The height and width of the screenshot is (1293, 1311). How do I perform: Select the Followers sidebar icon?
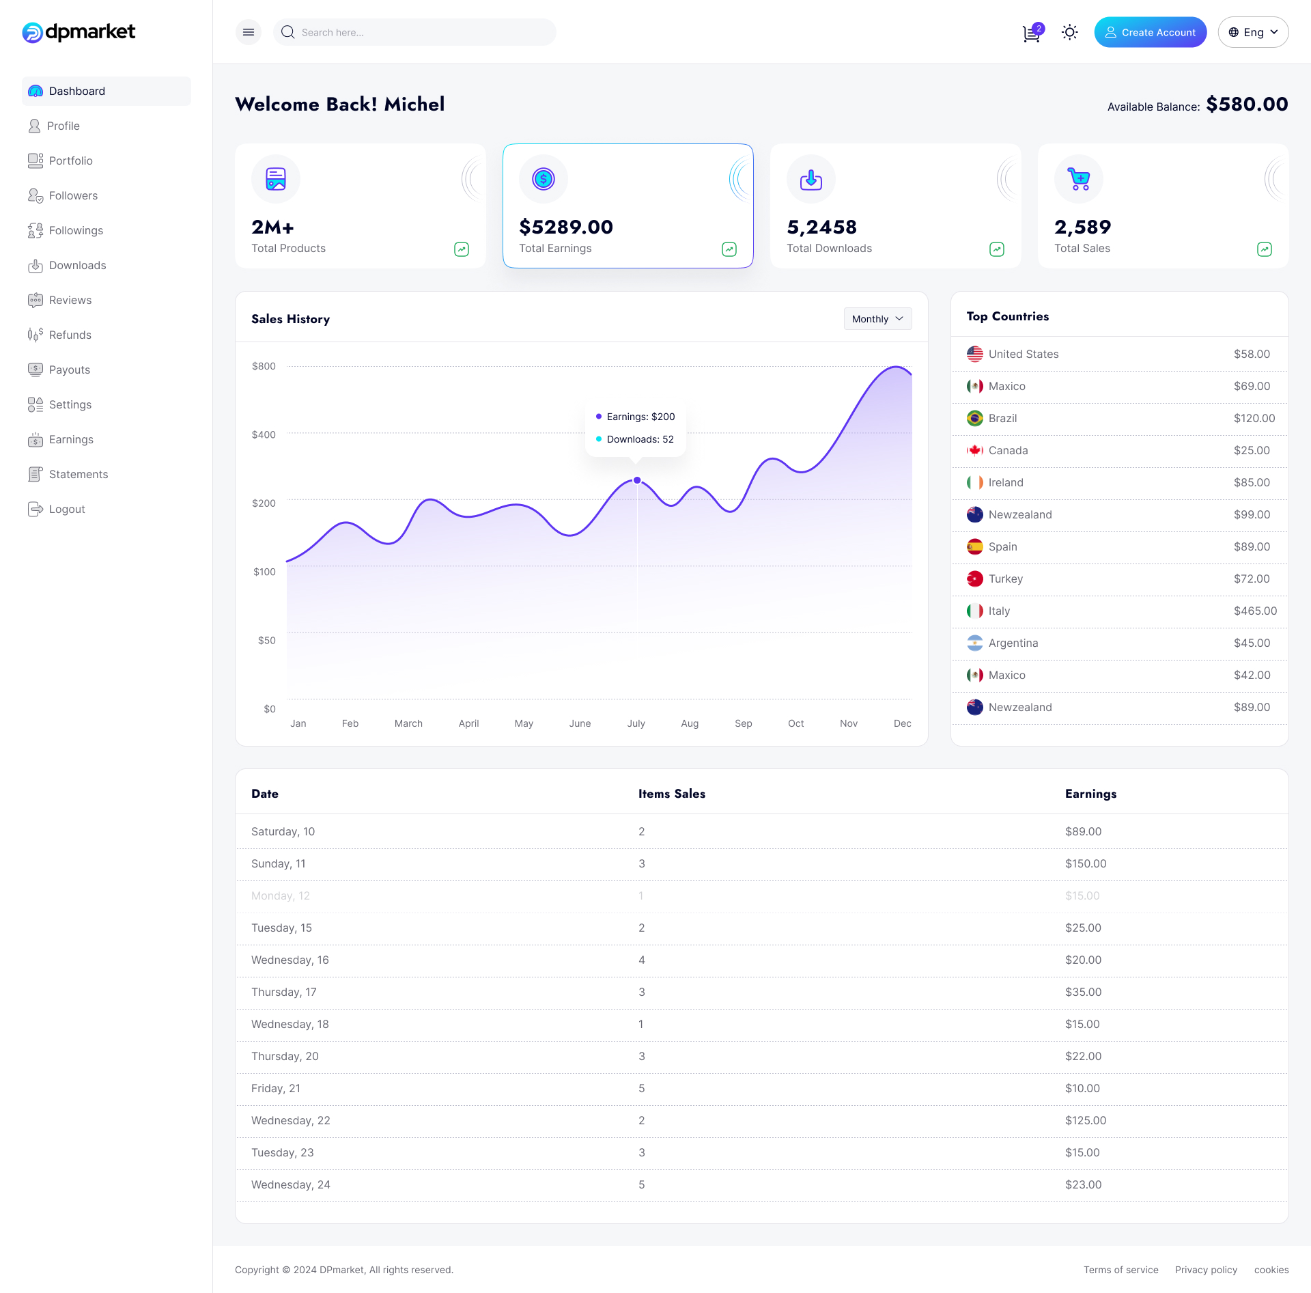(x=35, y=195)
